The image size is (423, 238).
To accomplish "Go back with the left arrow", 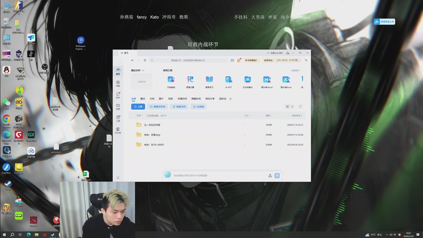I will pos(132,60).
